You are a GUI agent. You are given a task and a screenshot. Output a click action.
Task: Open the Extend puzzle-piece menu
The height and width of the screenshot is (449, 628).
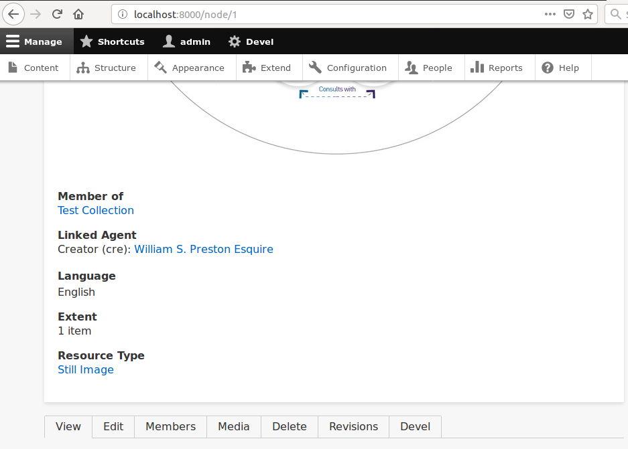pyautogui.click(x=267, y=68)
